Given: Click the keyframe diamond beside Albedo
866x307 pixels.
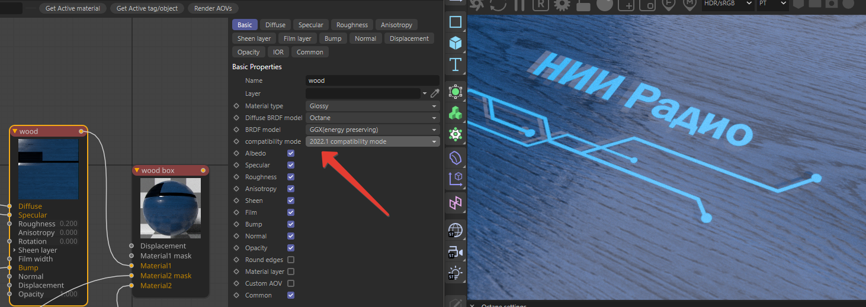Looking at the screenshot, I should click(236, 153).
